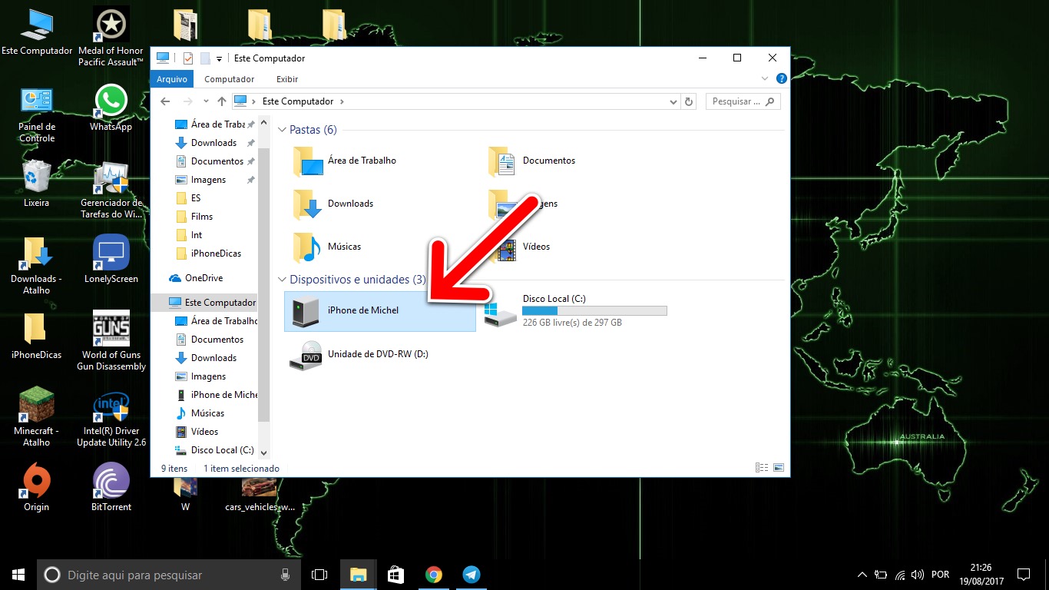The width and height of the screenshot is (1049, 590).
Task: Click the Disco Local (C:) storage usage bar
Action: click(x=594, y=310)
